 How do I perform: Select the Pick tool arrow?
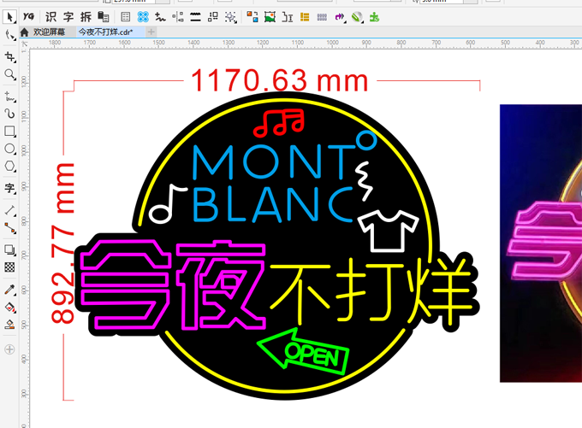pos(9,17)
